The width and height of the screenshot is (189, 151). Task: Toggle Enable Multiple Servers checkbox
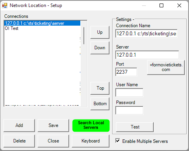118,141
